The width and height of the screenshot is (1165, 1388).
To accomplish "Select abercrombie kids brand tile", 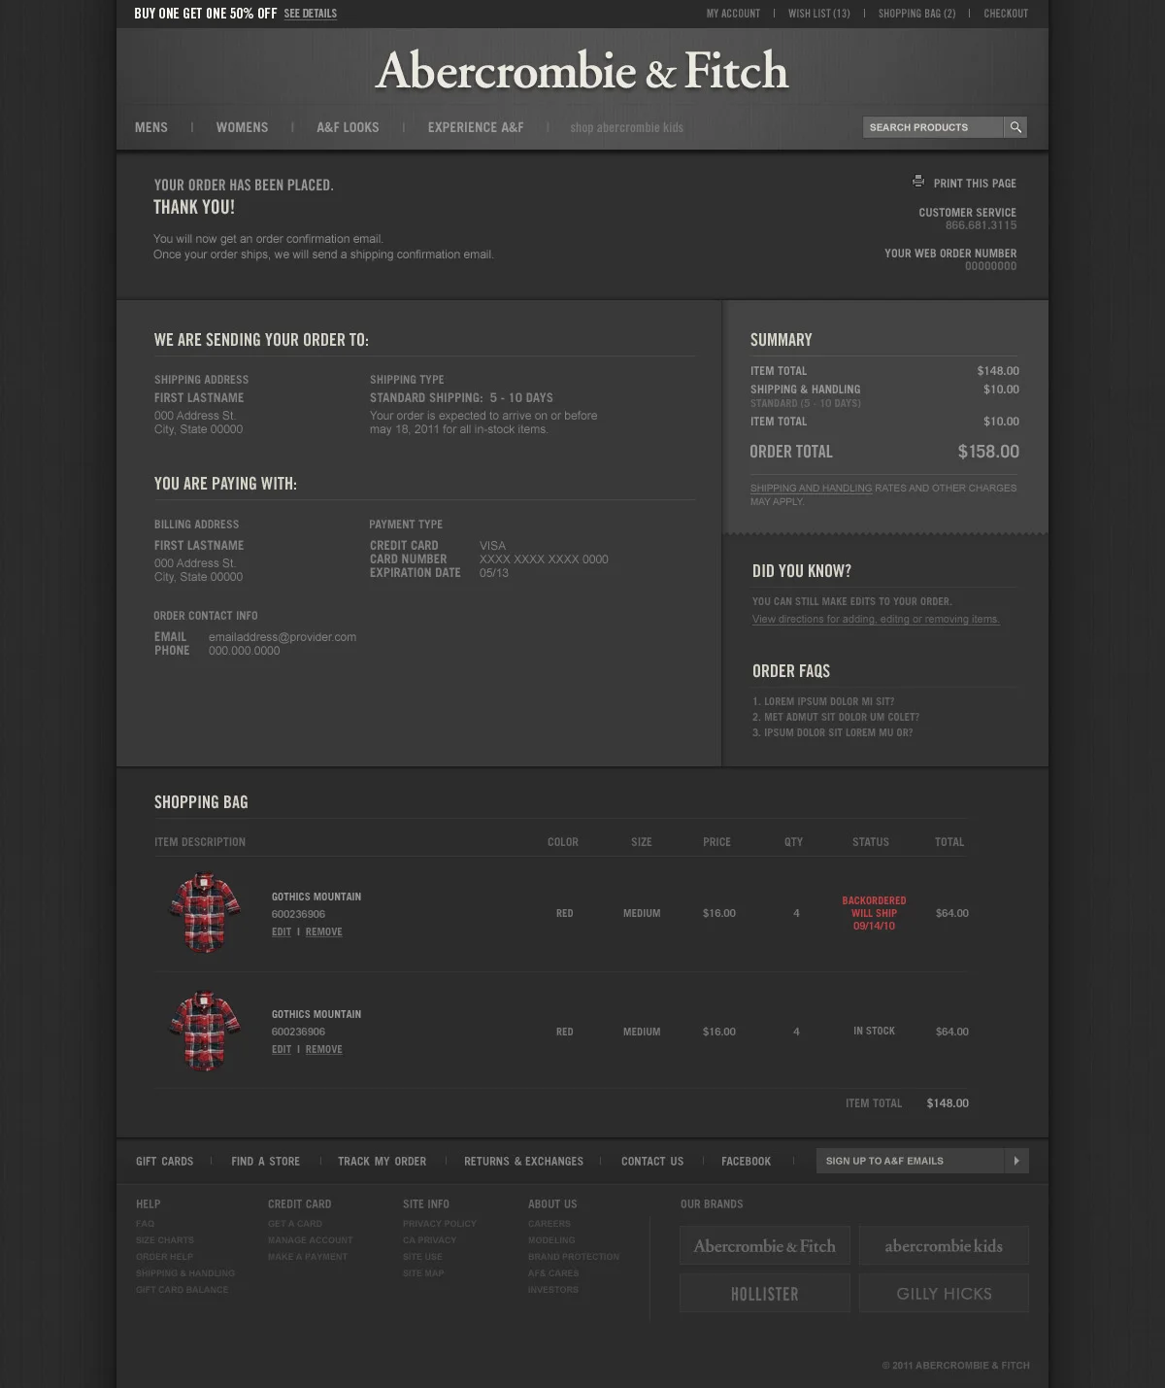I will pyautogui.click(x=944, y=1245).
